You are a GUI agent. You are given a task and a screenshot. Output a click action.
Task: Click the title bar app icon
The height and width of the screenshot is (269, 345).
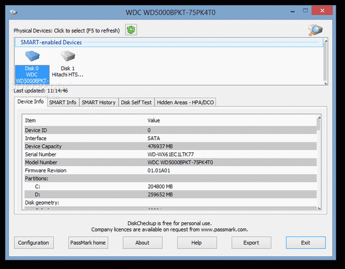[x=14, y=12]
